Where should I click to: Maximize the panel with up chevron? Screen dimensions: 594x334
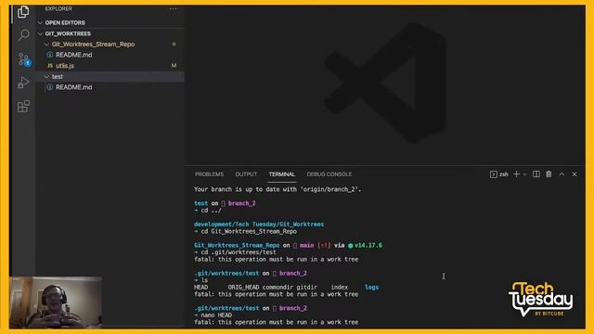(x=562, y=174)
